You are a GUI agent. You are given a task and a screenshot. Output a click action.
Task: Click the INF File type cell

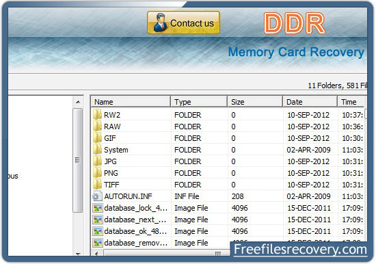pos(187,196)
